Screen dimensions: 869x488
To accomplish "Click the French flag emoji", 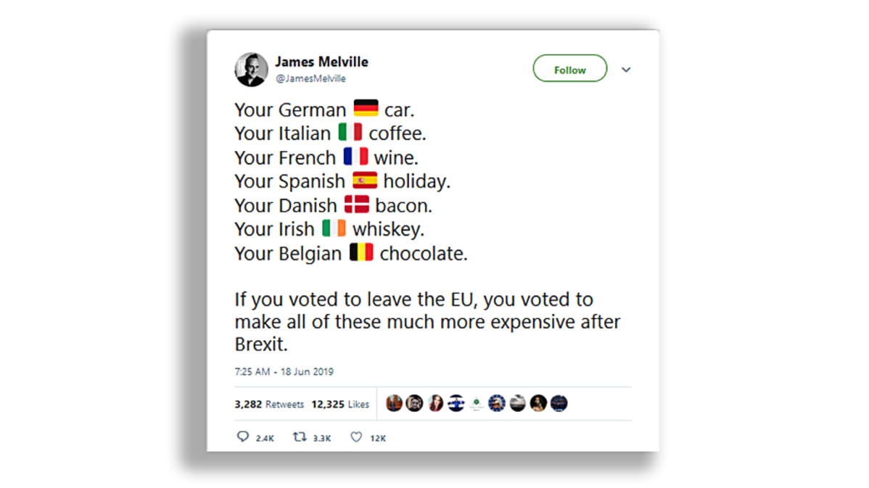I will (x=355, y=156).
